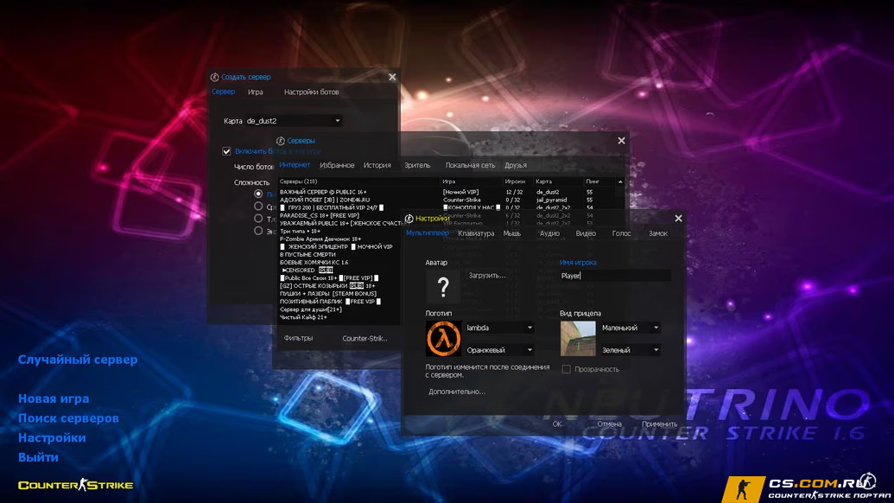The height and width of the screenshot is (503, 894).
Task: Sort servers by the Игроки column
Action: (517, 181)
